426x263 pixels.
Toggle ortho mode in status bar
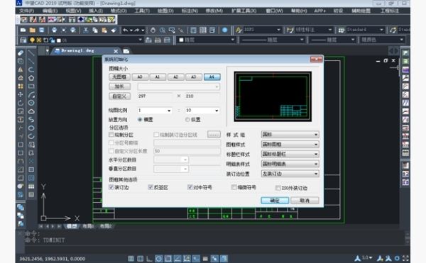(149, 258)
